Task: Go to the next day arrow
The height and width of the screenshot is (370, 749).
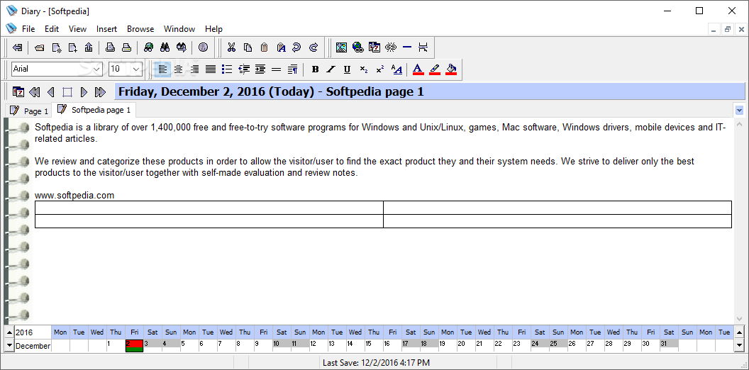Action: [x=84, y=91]
